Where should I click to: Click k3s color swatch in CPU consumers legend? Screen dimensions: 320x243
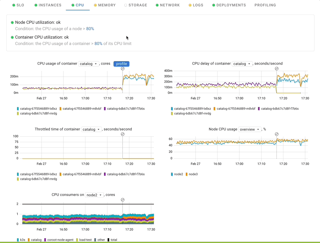pyautogui.click(x=18, y=240)
